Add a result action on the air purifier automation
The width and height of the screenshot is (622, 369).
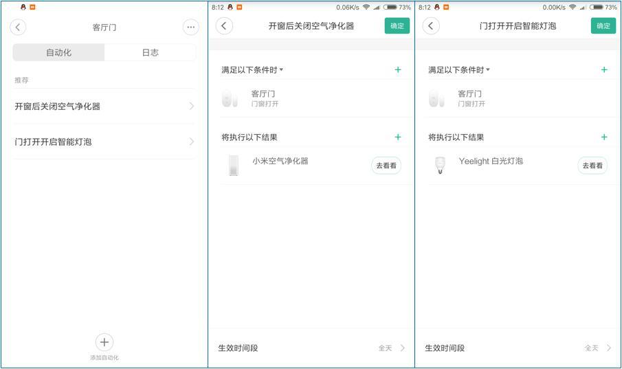click(x=398, y=137)
